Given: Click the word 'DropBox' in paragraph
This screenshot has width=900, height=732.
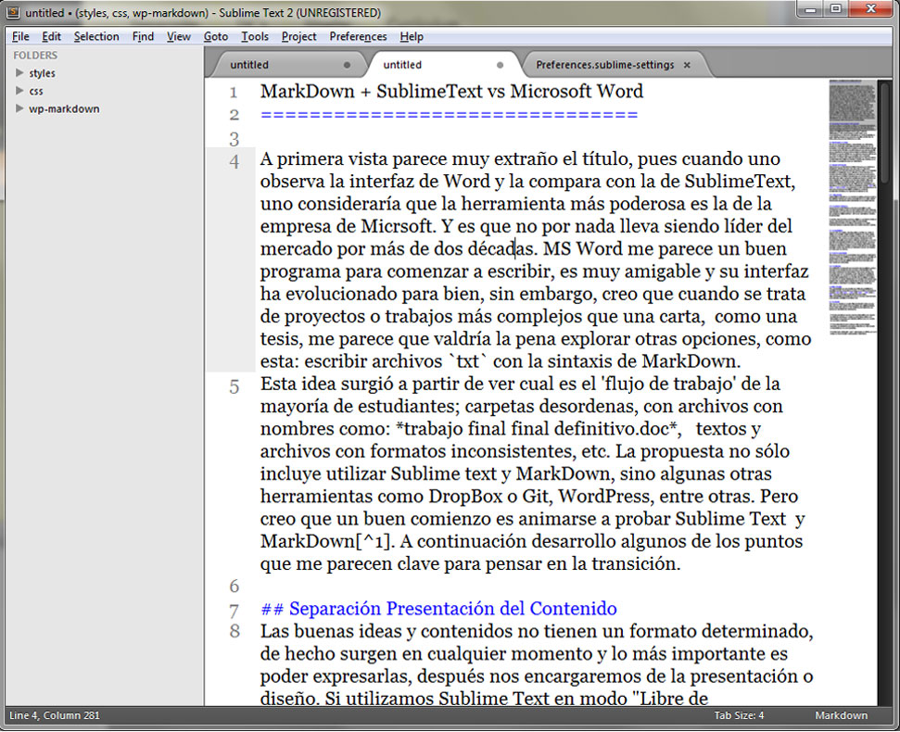Looking at the screenshot, I should point(465,497).
